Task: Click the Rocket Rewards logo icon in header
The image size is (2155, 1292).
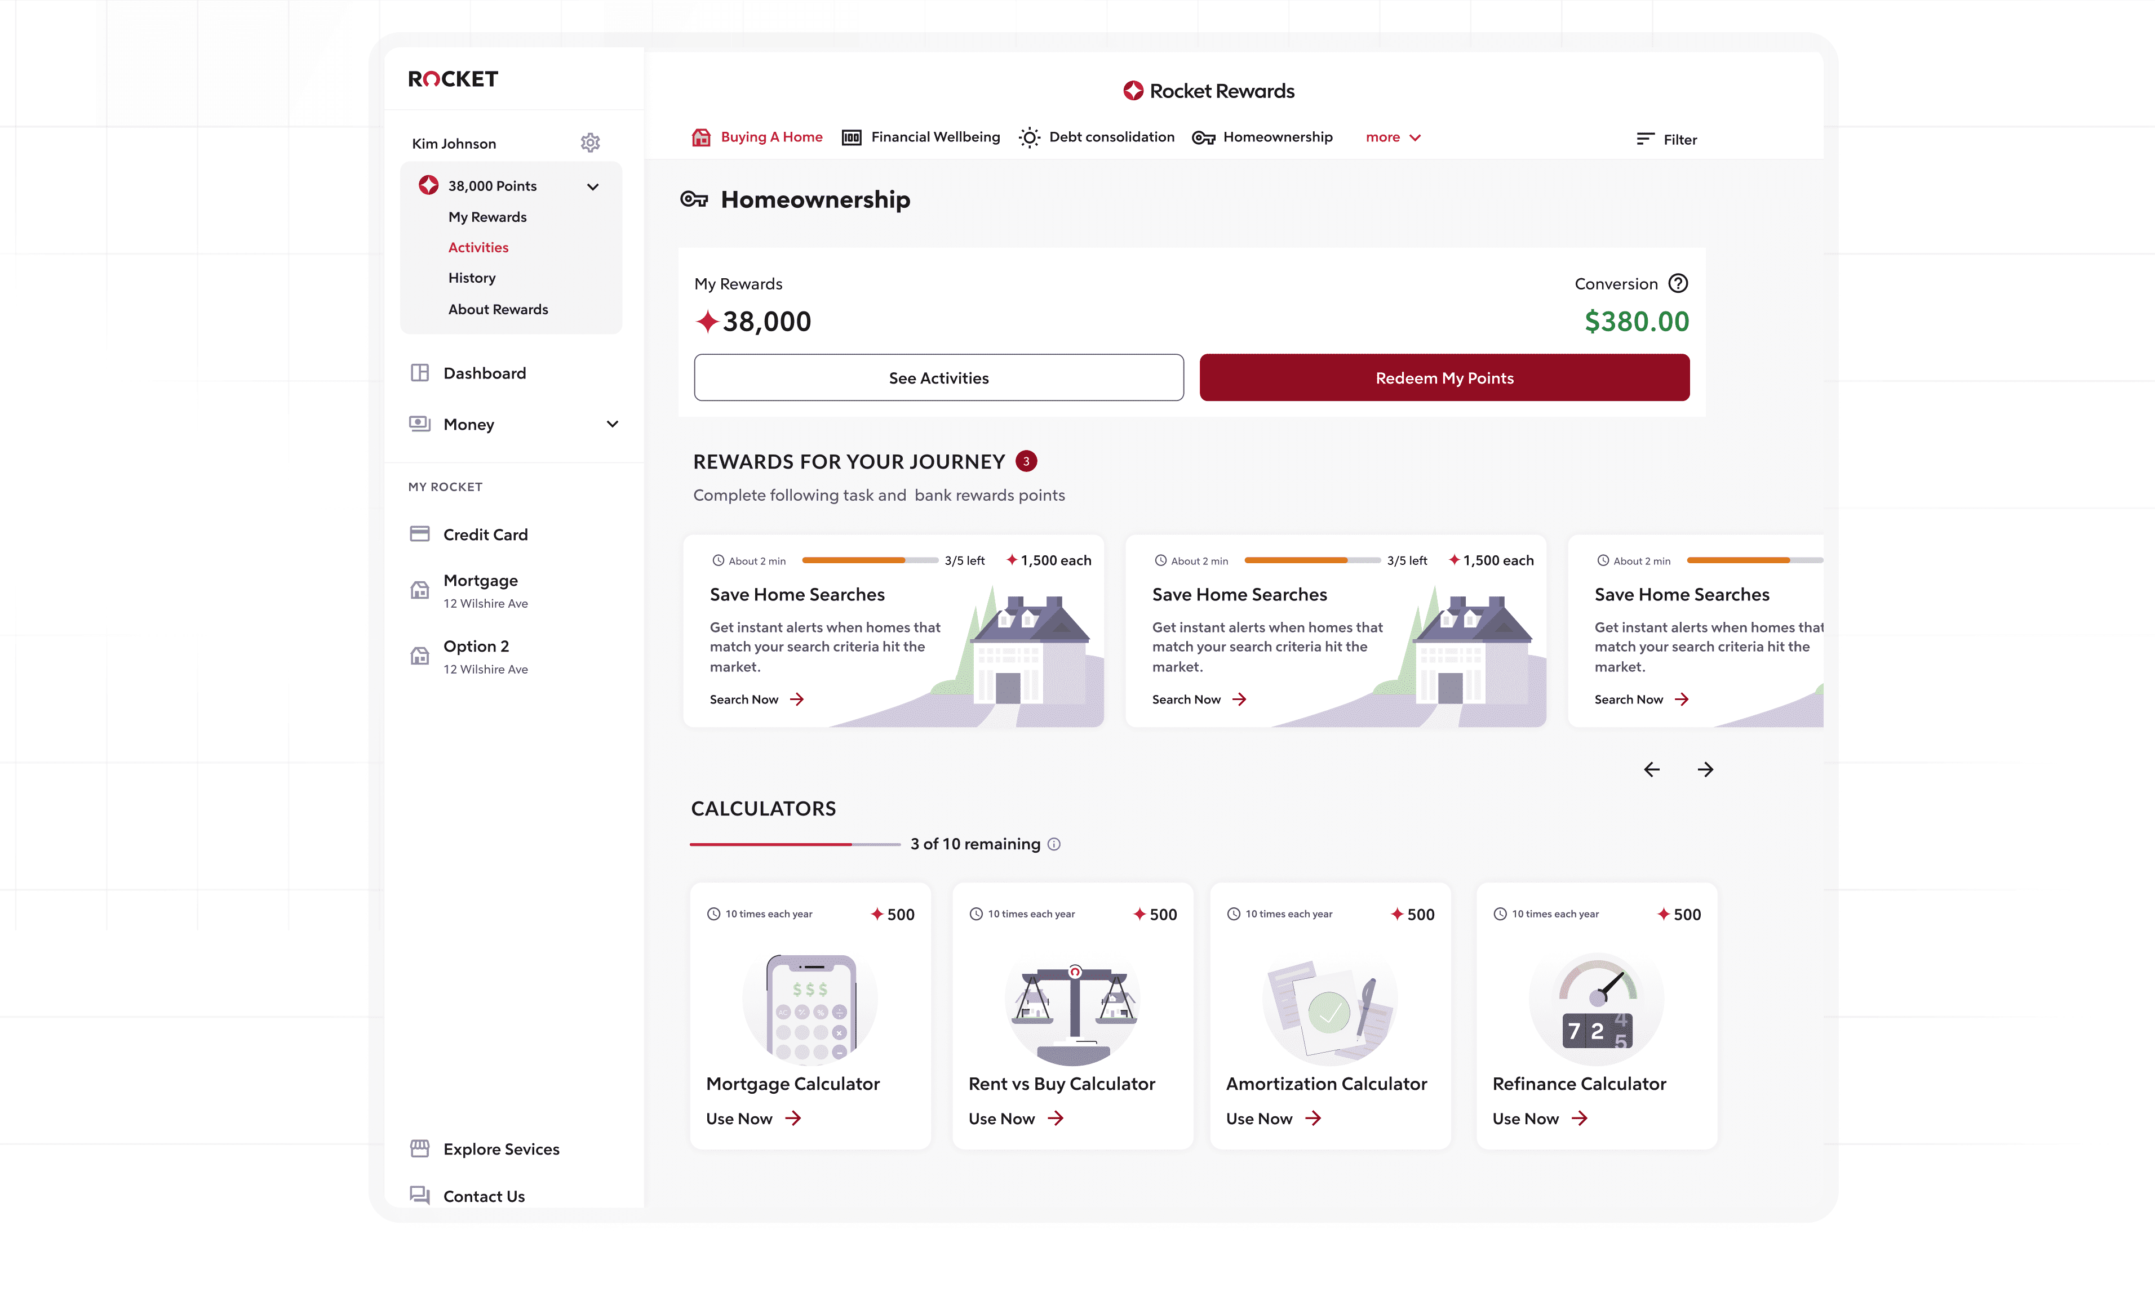Action: click(x=1133, y=91)
